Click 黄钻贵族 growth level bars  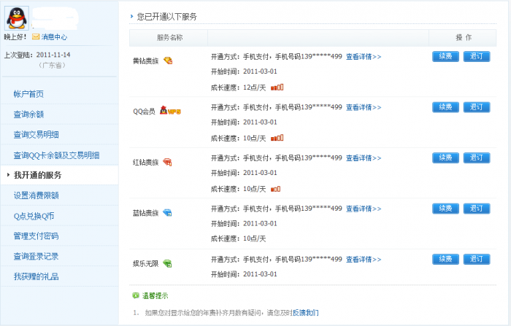[277, 88]
